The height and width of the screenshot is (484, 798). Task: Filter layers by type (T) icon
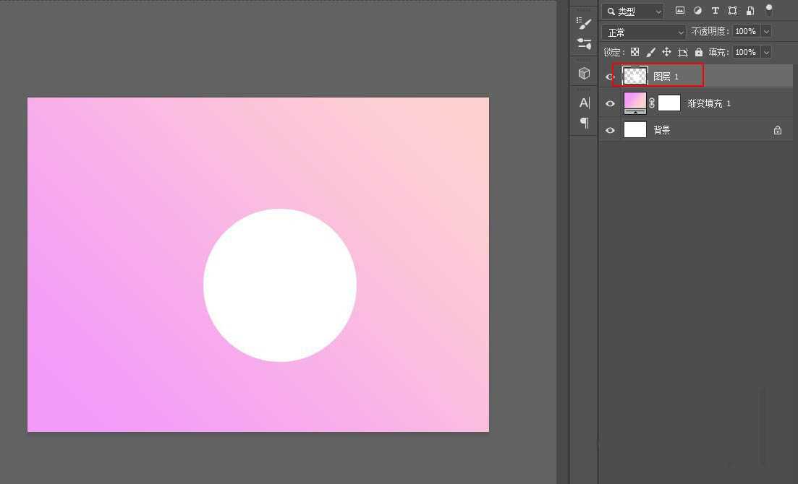pos(715,11)
